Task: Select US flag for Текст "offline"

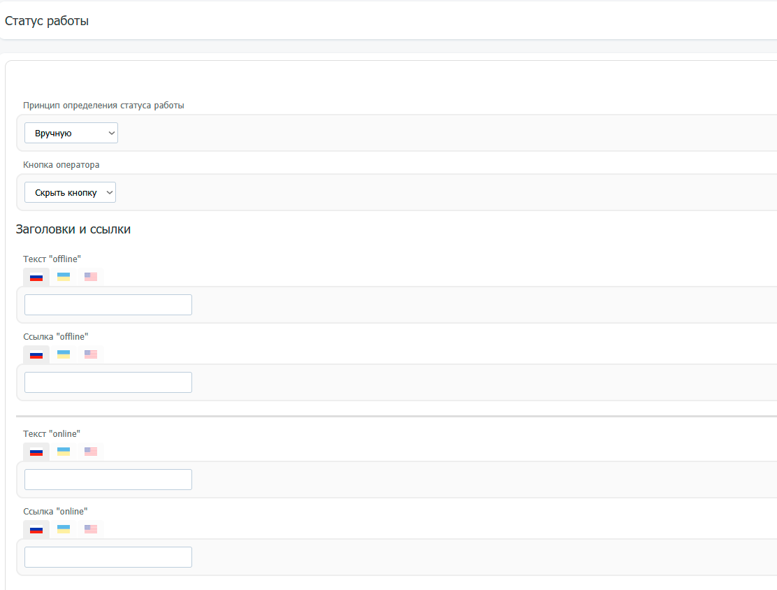Action: tap(91, 277)
